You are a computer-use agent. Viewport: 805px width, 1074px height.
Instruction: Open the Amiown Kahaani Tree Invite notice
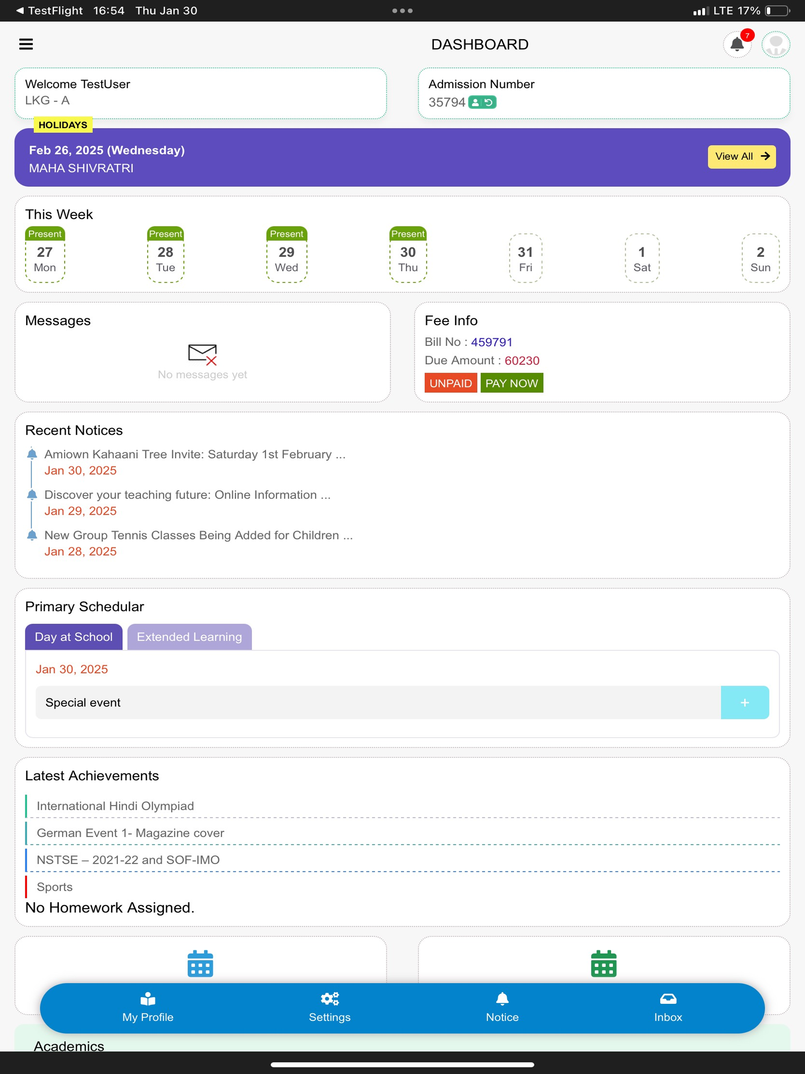[x=195, y=454]
